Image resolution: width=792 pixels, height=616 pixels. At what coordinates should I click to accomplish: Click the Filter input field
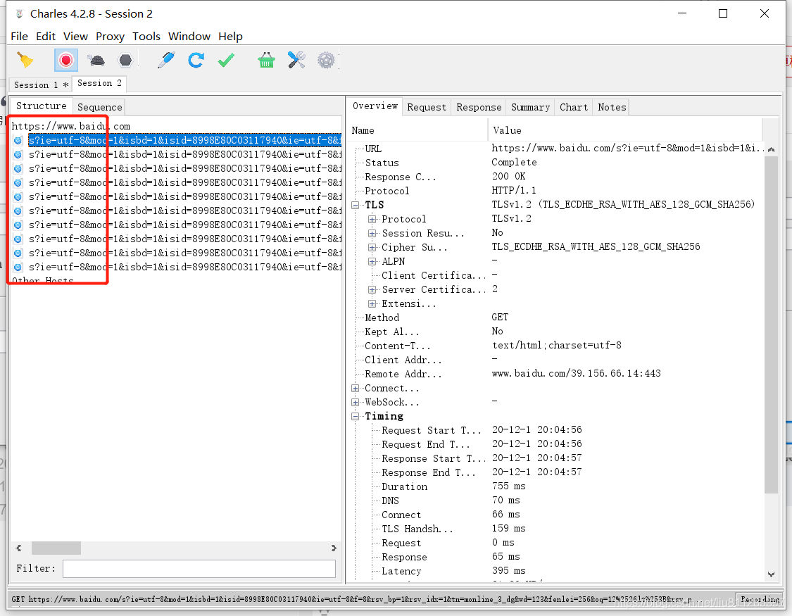199,569
